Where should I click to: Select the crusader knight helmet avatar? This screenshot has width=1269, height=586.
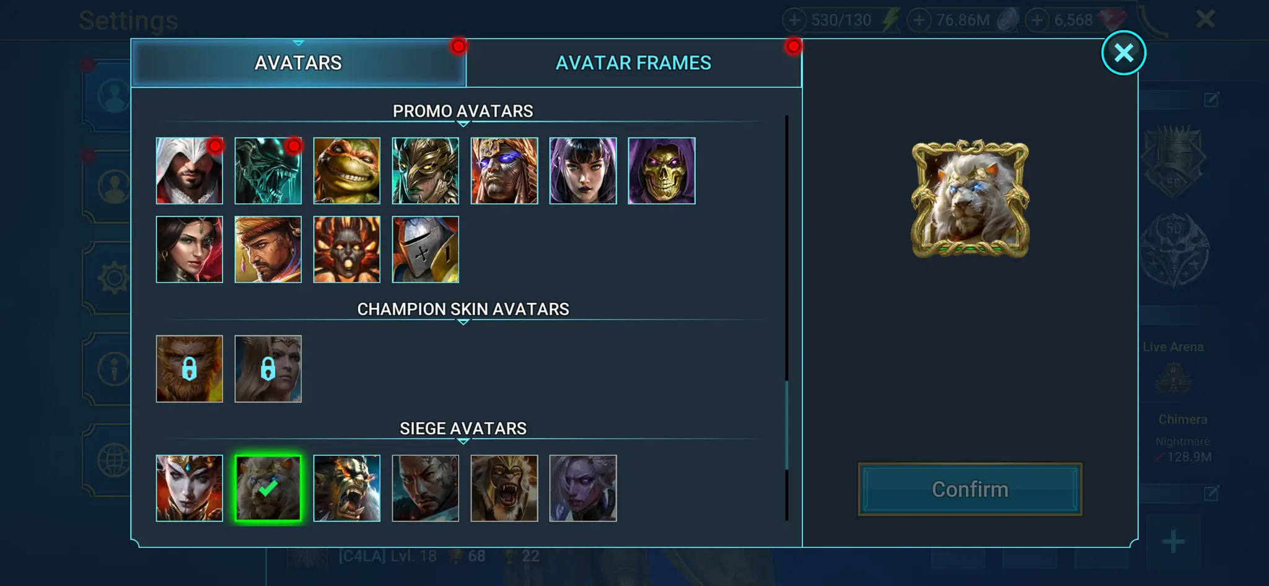[x=425, y=250]
